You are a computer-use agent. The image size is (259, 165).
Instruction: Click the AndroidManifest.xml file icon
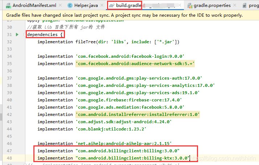tap(8, 5)
